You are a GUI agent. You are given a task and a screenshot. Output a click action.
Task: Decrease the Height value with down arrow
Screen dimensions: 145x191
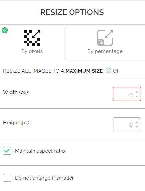point(137,127)
